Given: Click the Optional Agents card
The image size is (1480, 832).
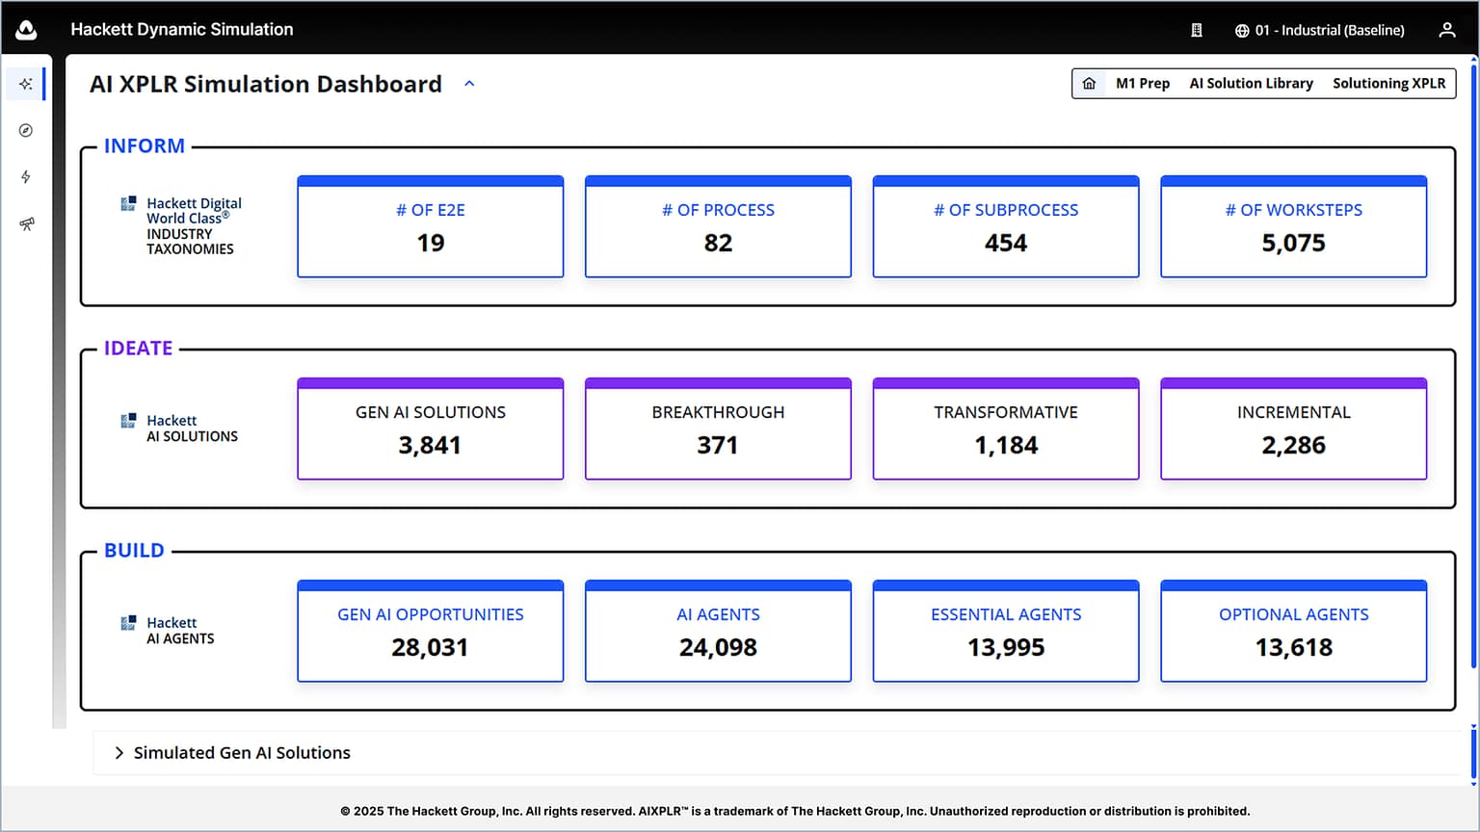Looking at the screenshot, I should coord(1293,632).
